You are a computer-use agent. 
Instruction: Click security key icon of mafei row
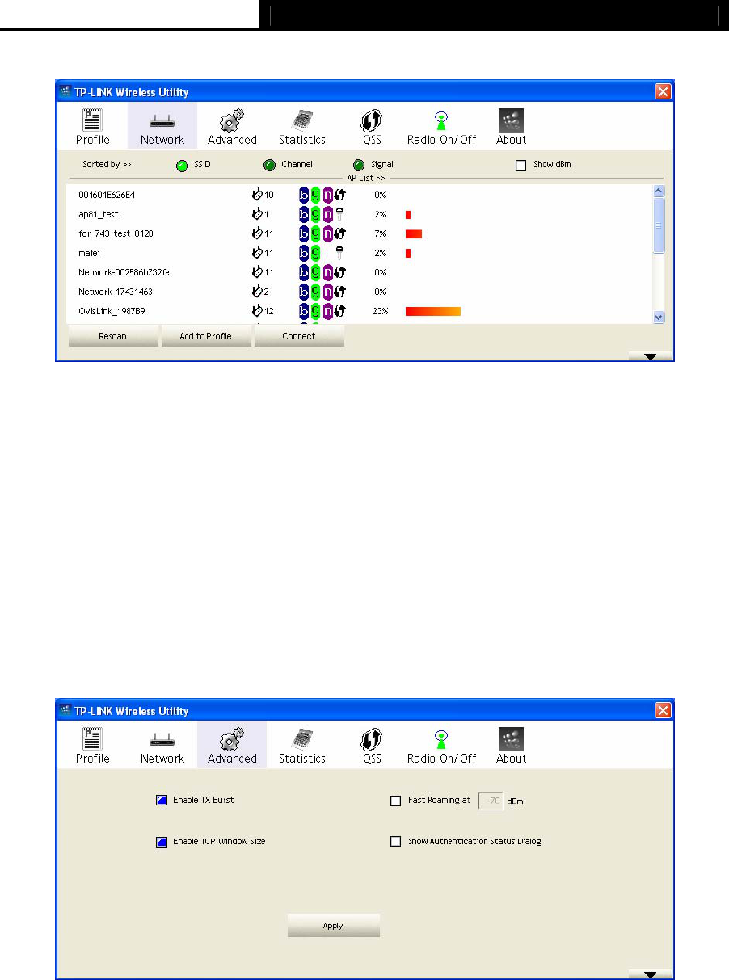click(x=340, y=253)
